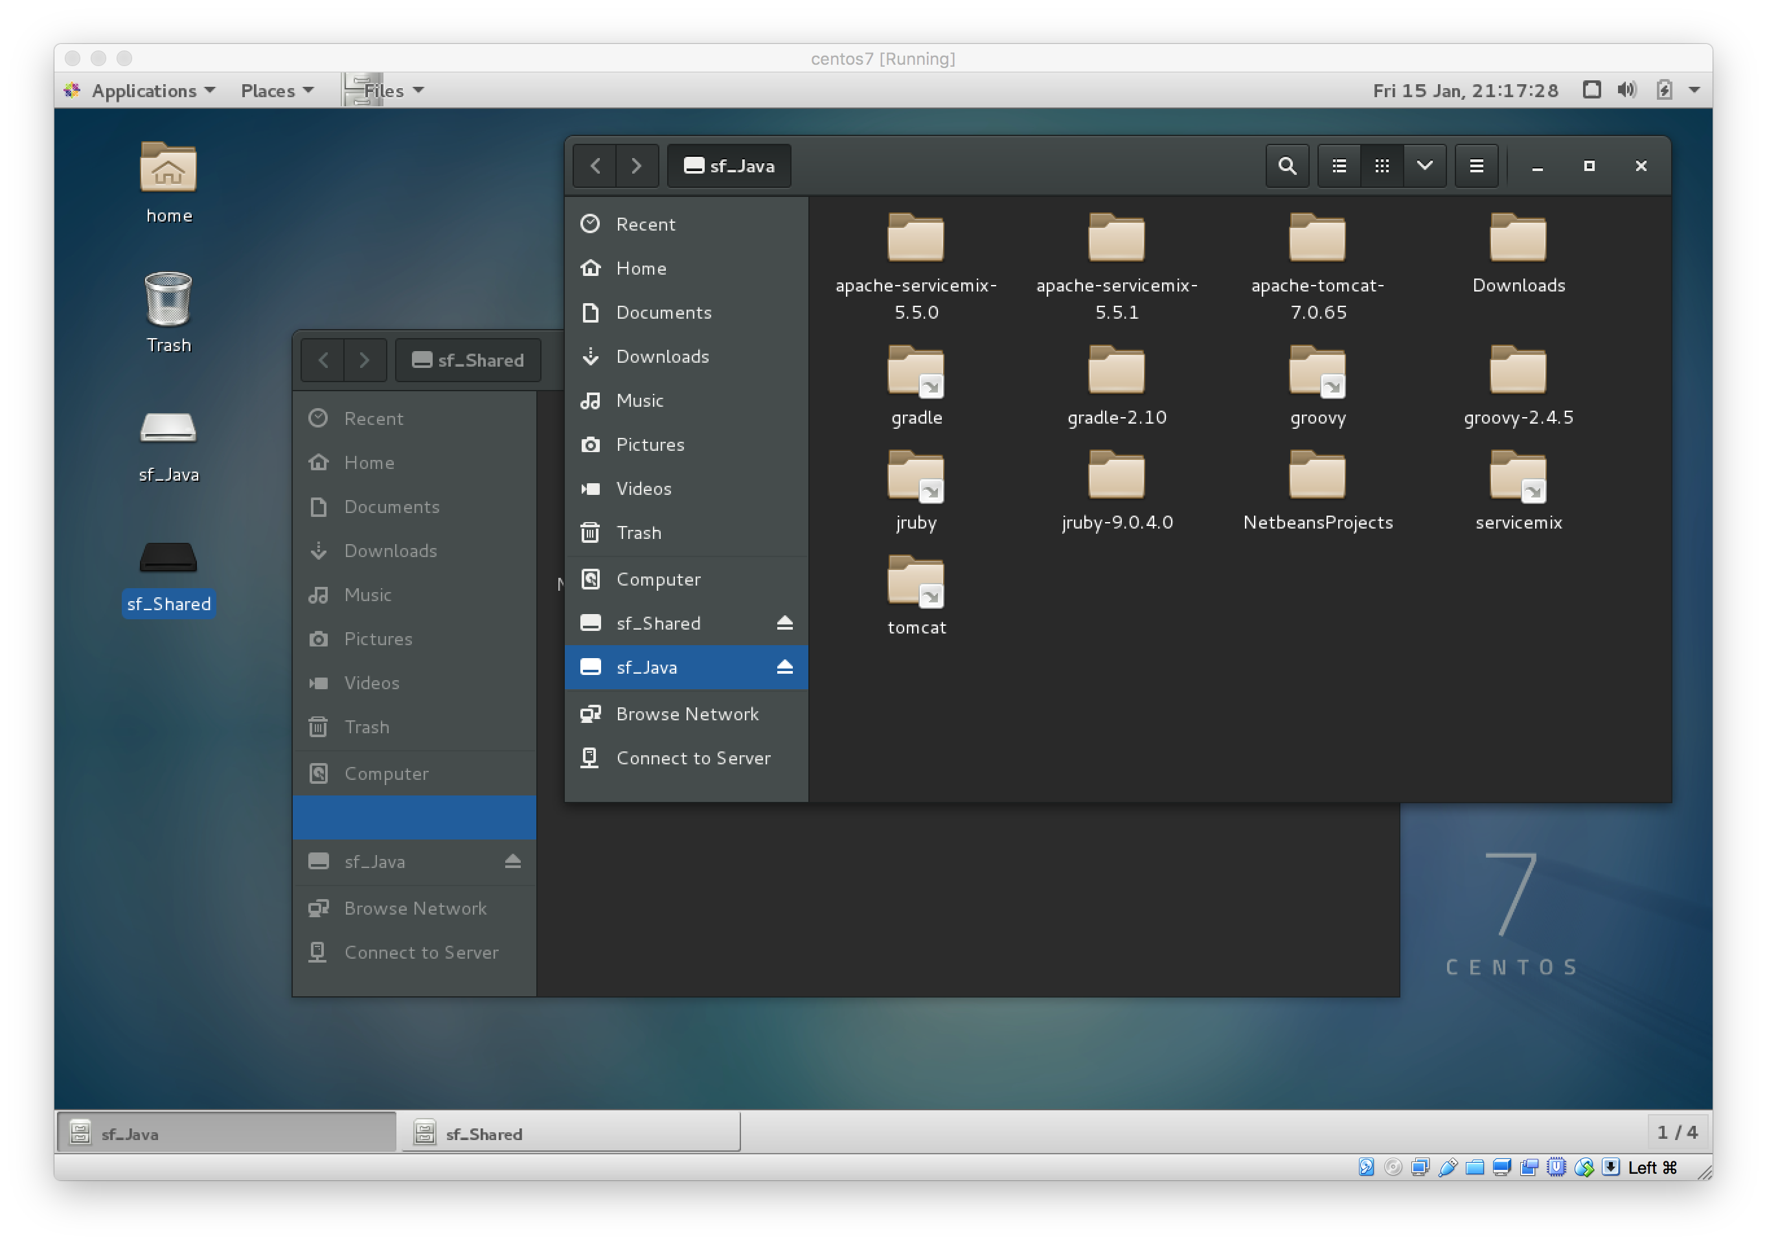Click the display icon in top panel

pyautogui.click(x=1591, y=90)
